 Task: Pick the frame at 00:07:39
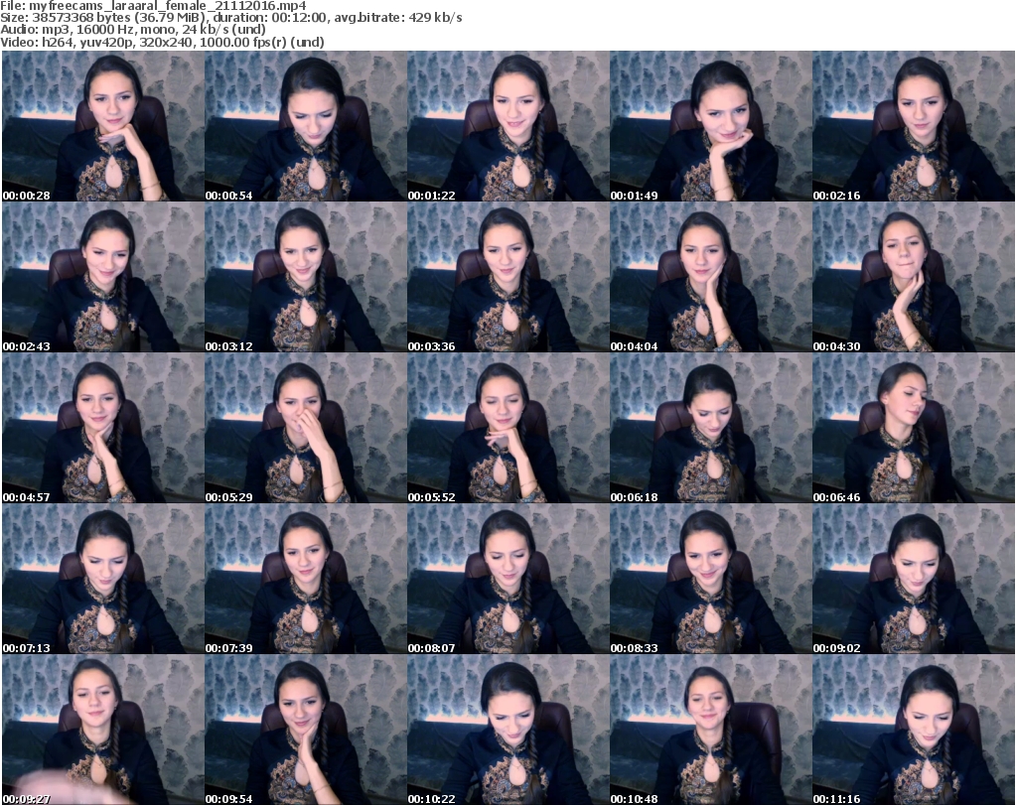(306, 579)
